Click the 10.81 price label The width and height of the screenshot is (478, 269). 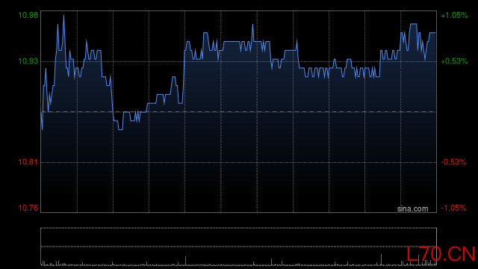tap(28, 162)
